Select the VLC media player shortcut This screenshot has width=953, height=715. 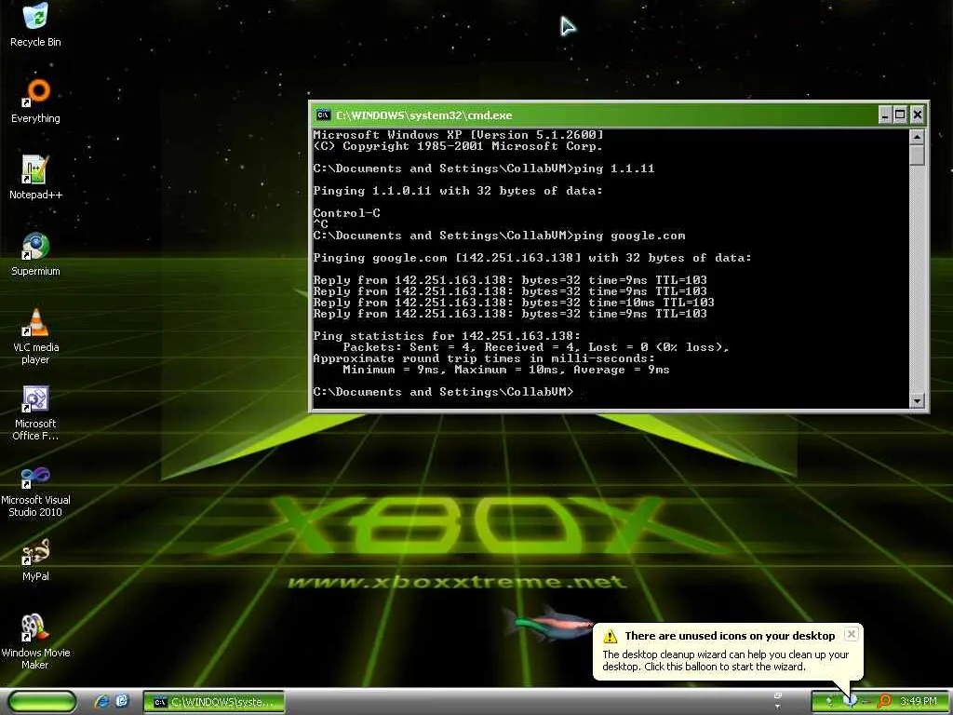35,336
